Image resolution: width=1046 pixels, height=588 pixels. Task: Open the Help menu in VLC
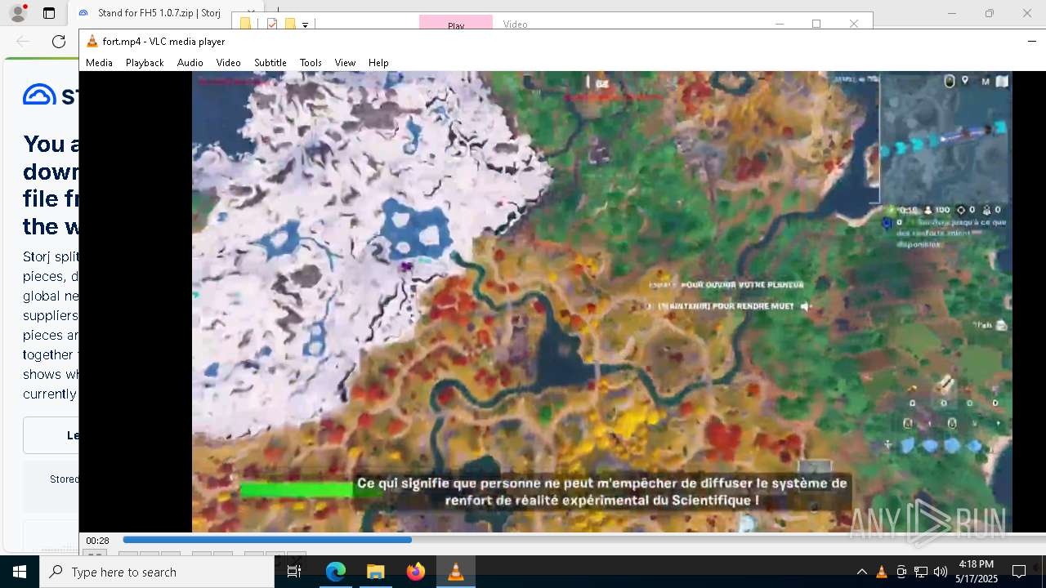point(378,63)
